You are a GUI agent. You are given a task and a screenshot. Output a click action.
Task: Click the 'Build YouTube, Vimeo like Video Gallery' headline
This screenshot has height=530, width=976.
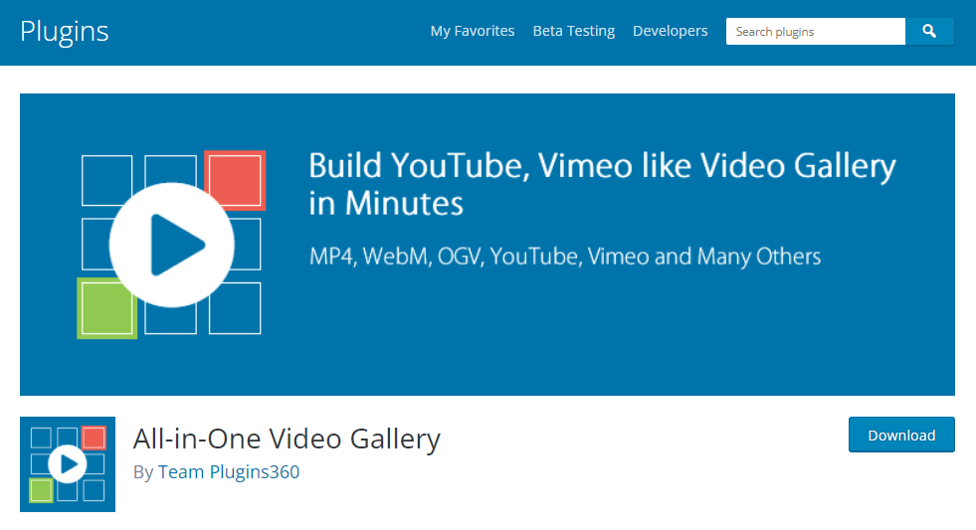pyautogui.click(x=602, y=184)
